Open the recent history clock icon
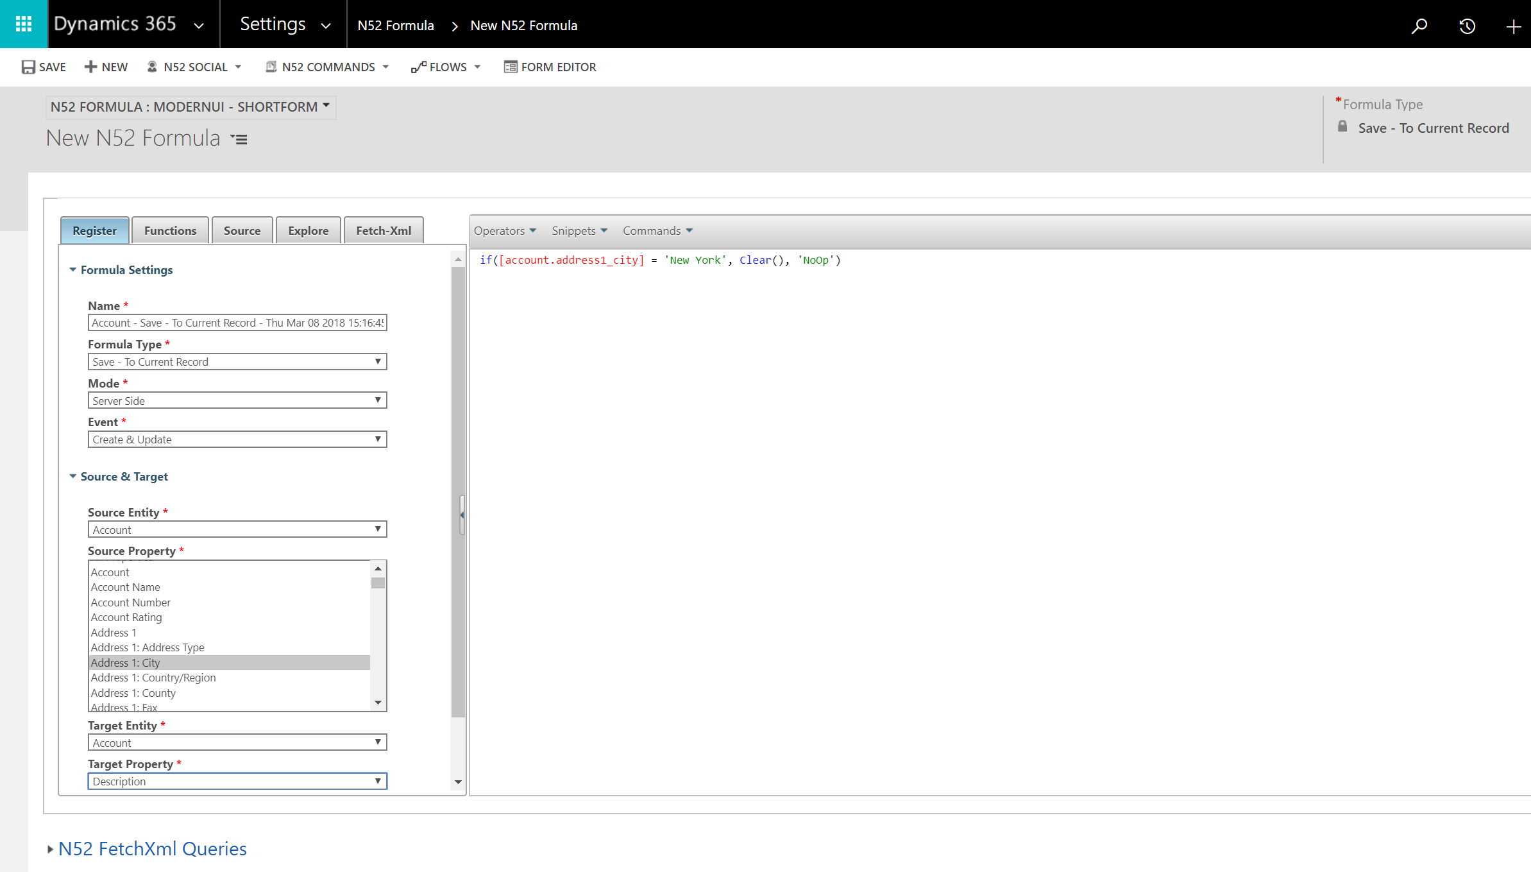This screenshot has height=872, width=1531. pyautogui.click(x=1467, y=26)
